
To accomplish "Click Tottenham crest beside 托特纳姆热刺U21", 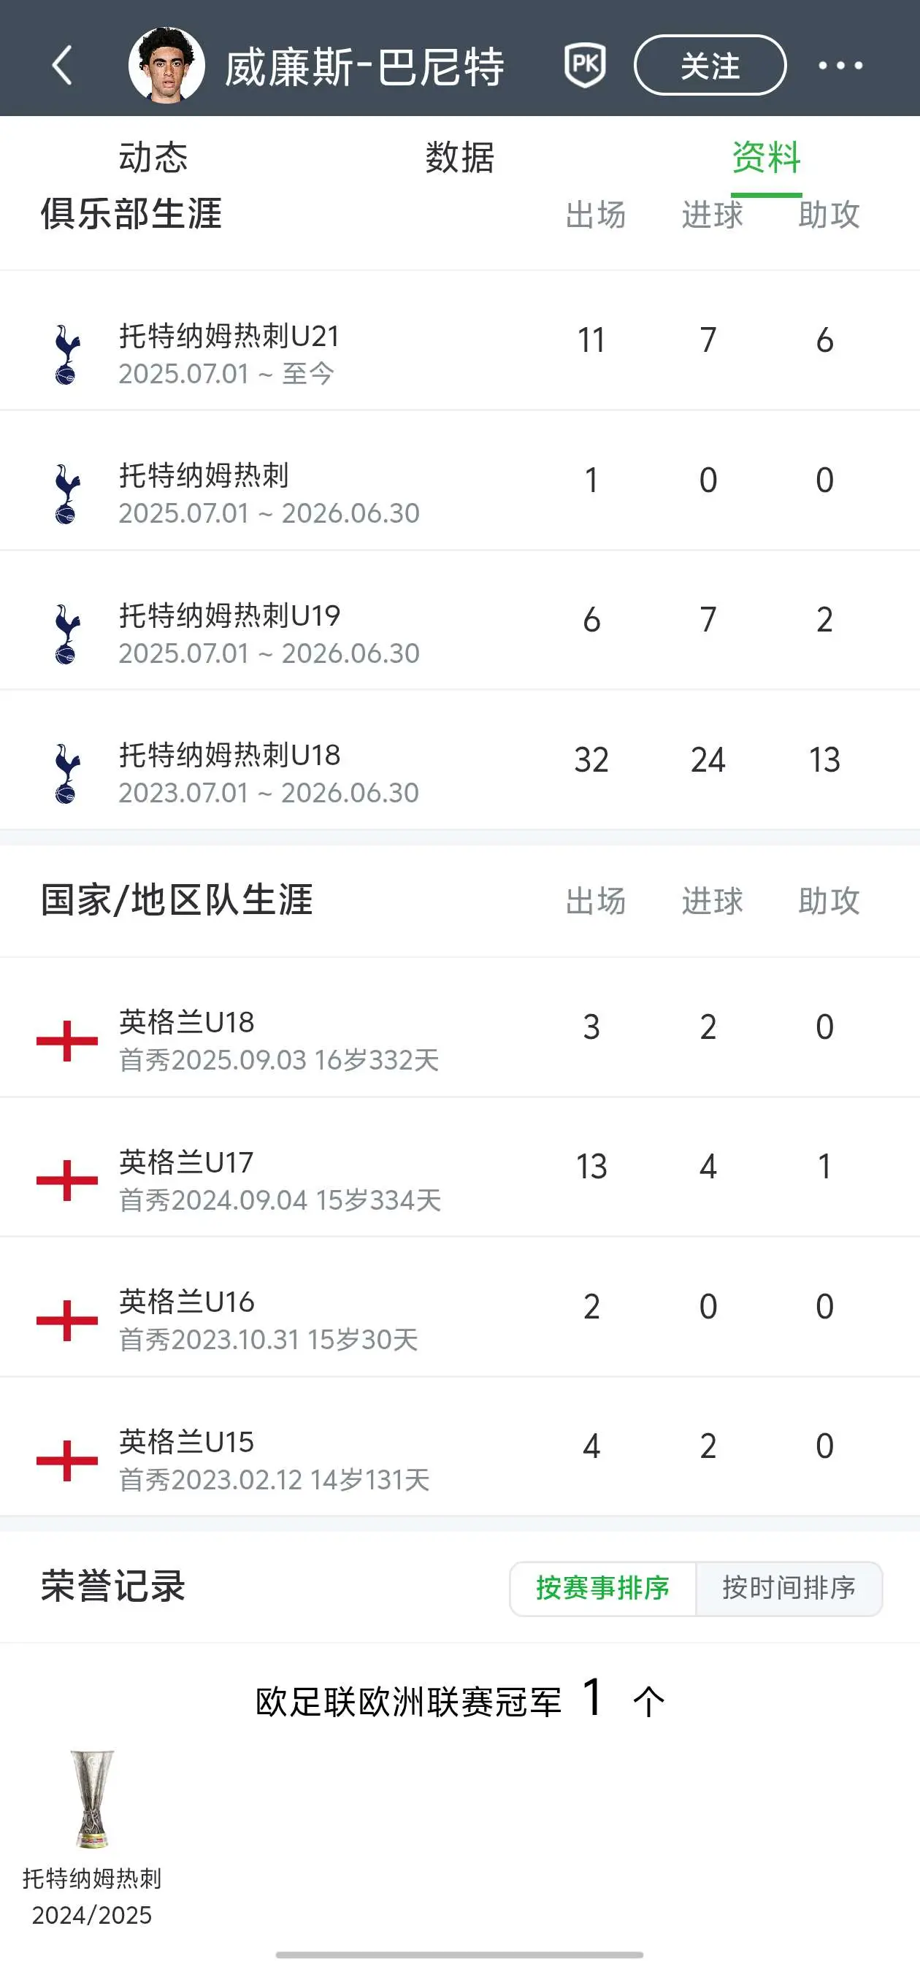I will (67, 354).
